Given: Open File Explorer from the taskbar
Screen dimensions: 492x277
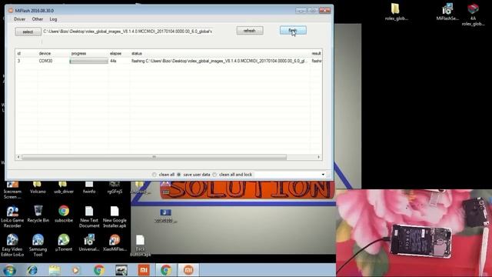Looking at the screenshot, I should pos(55,270).
